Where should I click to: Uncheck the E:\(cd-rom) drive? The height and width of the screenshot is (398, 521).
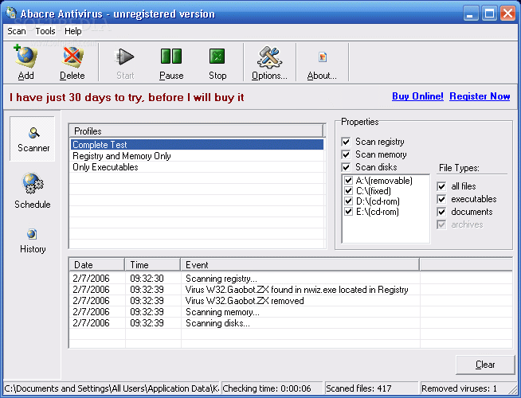(348, 212)
